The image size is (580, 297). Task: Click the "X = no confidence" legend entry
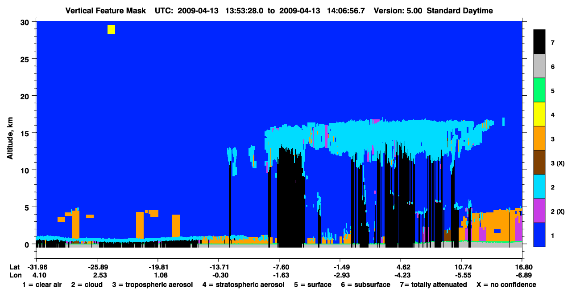tap(506, 285)
